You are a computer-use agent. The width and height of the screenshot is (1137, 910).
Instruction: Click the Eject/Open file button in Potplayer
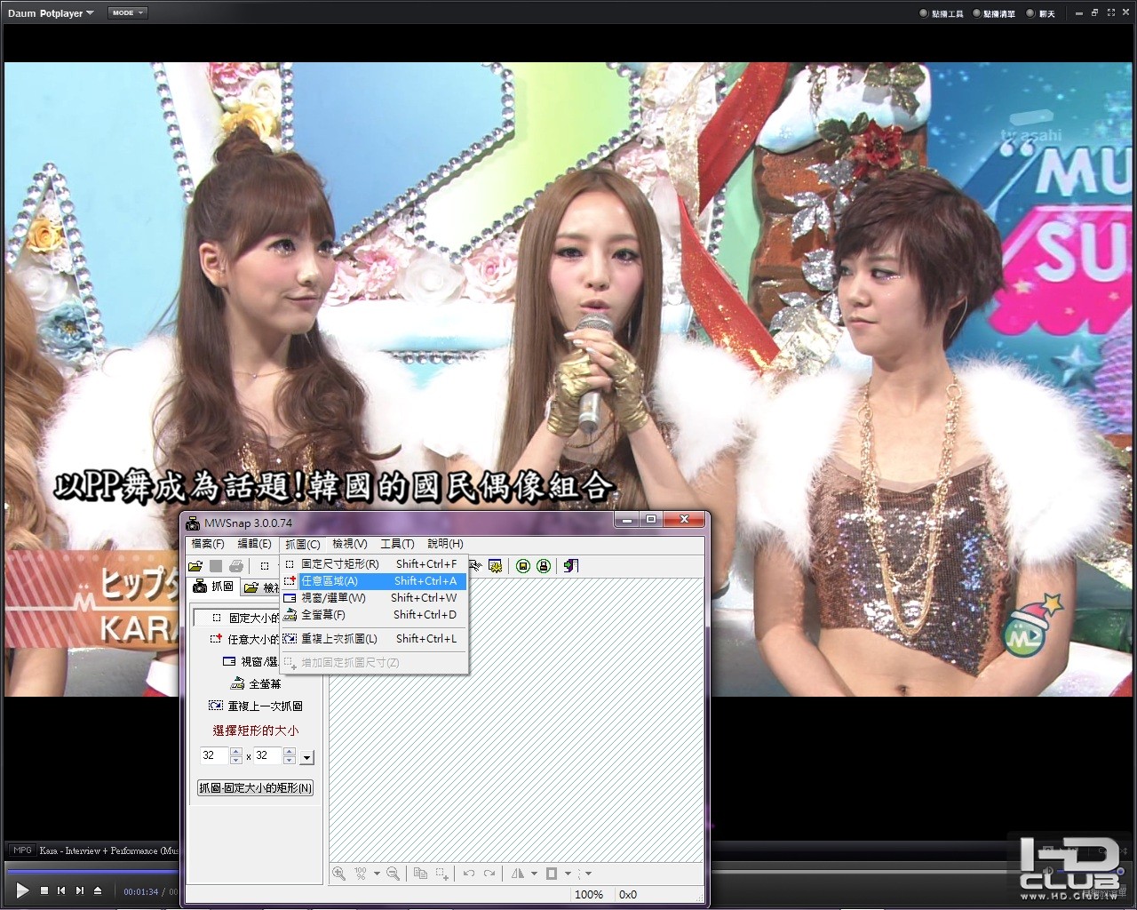coord(98,890)
